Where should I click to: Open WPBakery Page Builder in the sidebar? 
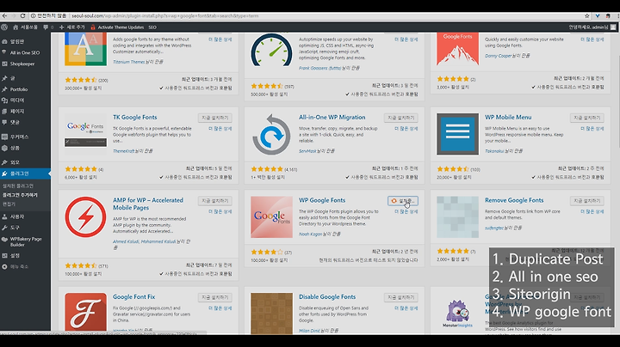click(25, 241)
